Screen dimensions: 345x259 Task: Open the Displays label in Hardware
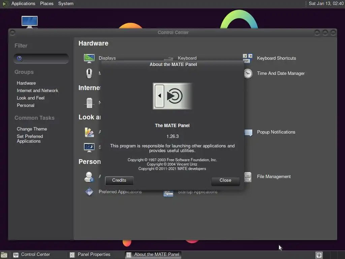coord(107,58)
